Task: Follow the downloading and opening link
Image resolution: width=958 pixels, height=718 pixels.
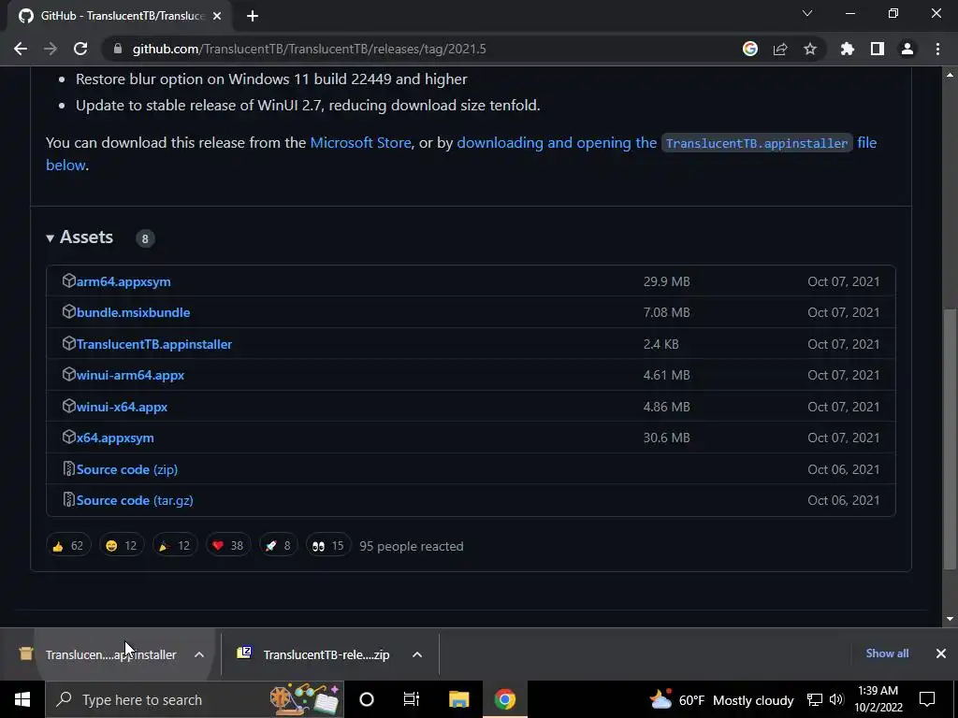Action: (461, 153)
